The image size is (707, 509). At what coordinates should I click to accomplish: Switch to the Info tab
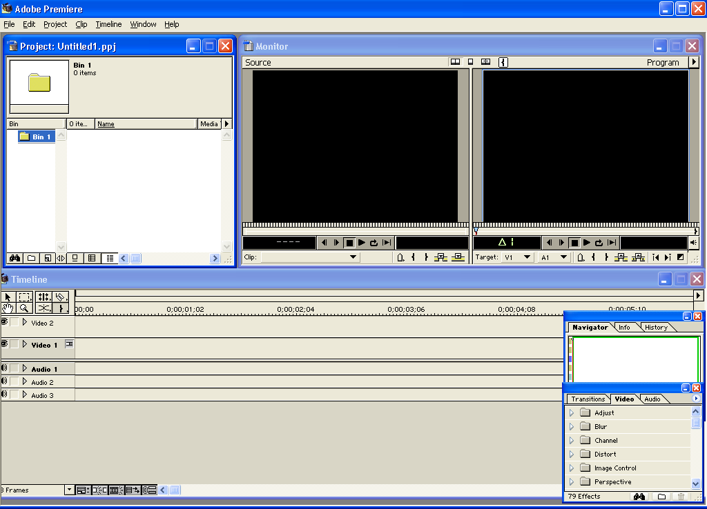coord(624,328)
